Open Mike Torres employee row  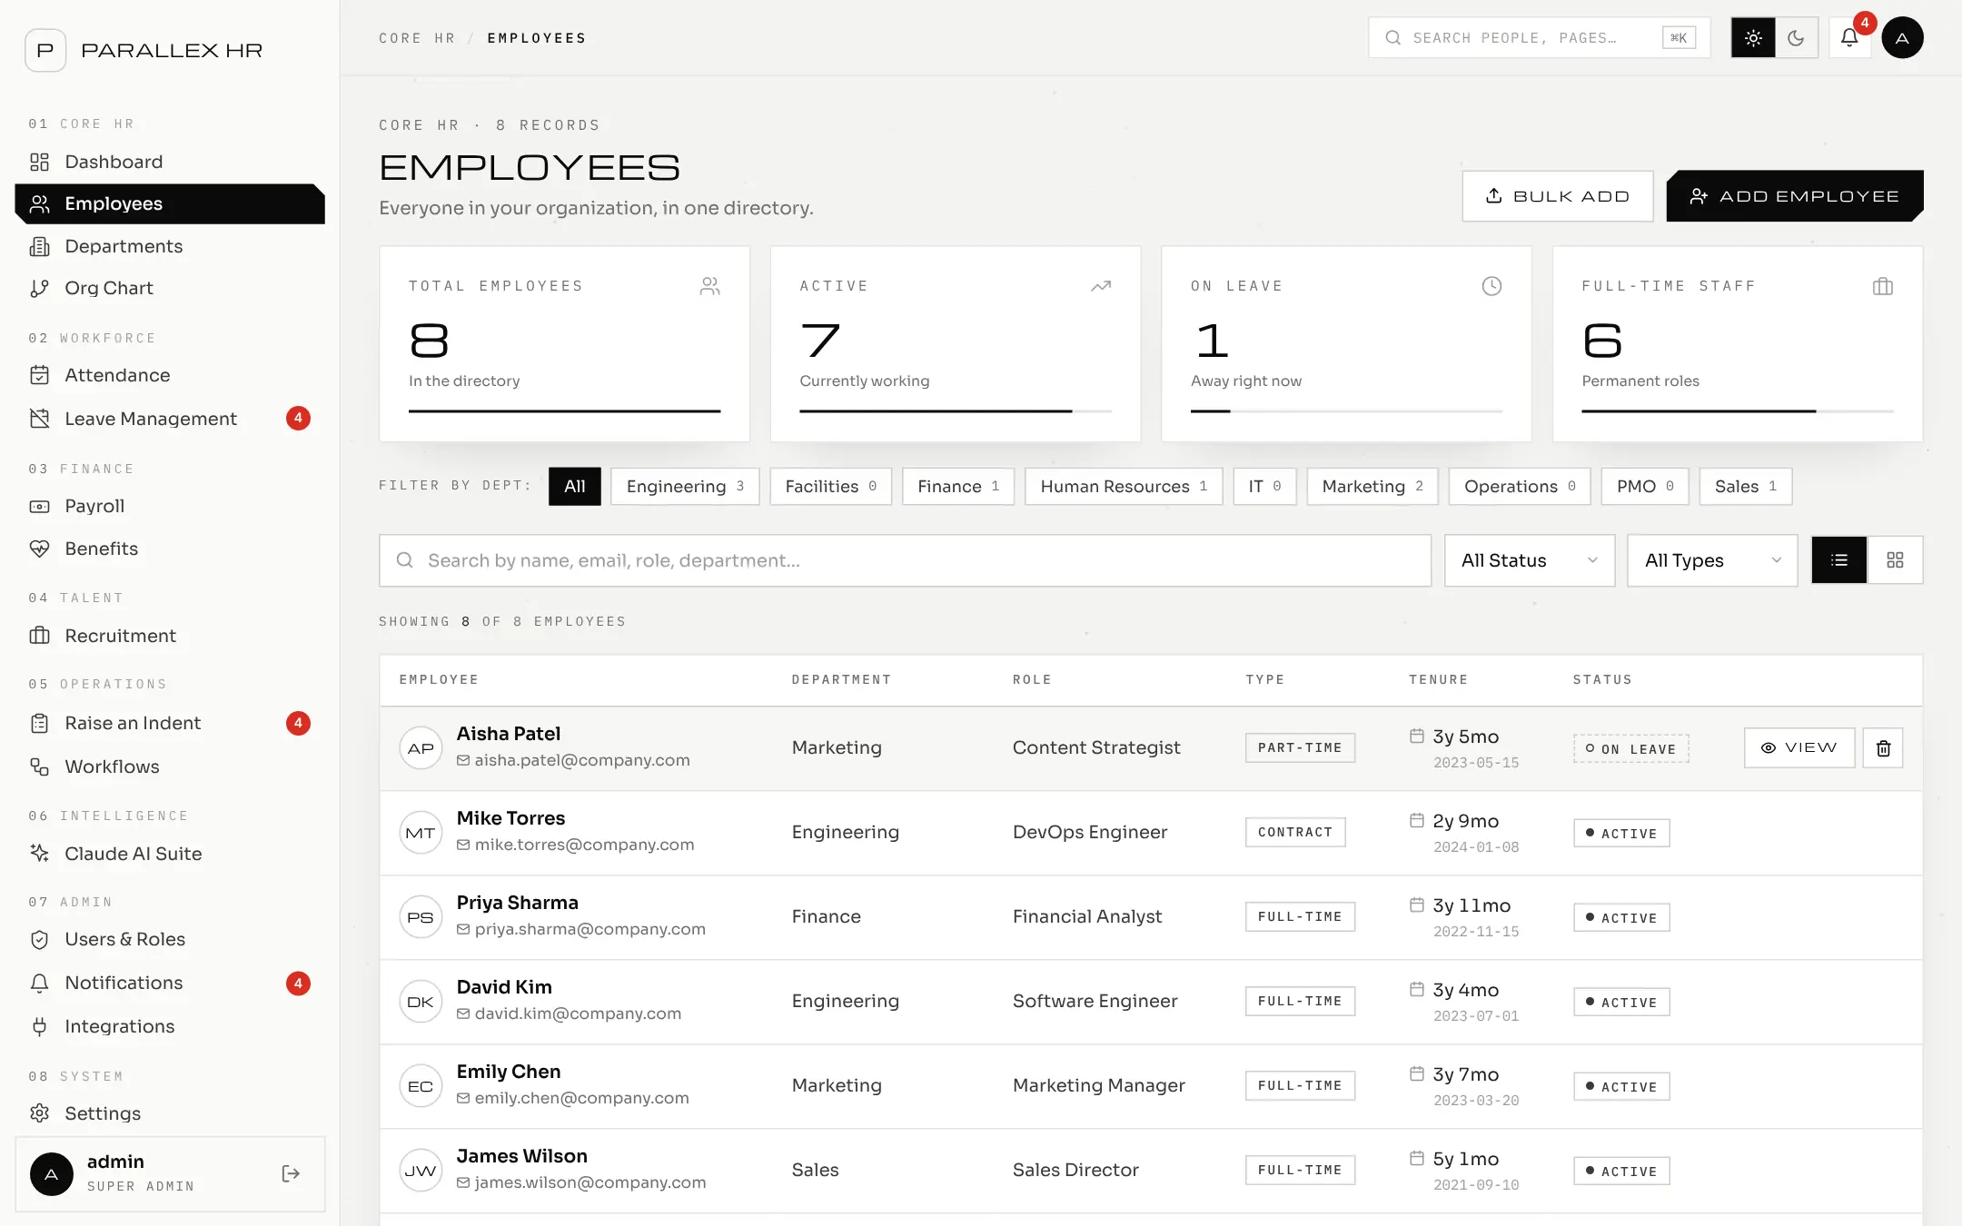click(x=1151, y=833)
